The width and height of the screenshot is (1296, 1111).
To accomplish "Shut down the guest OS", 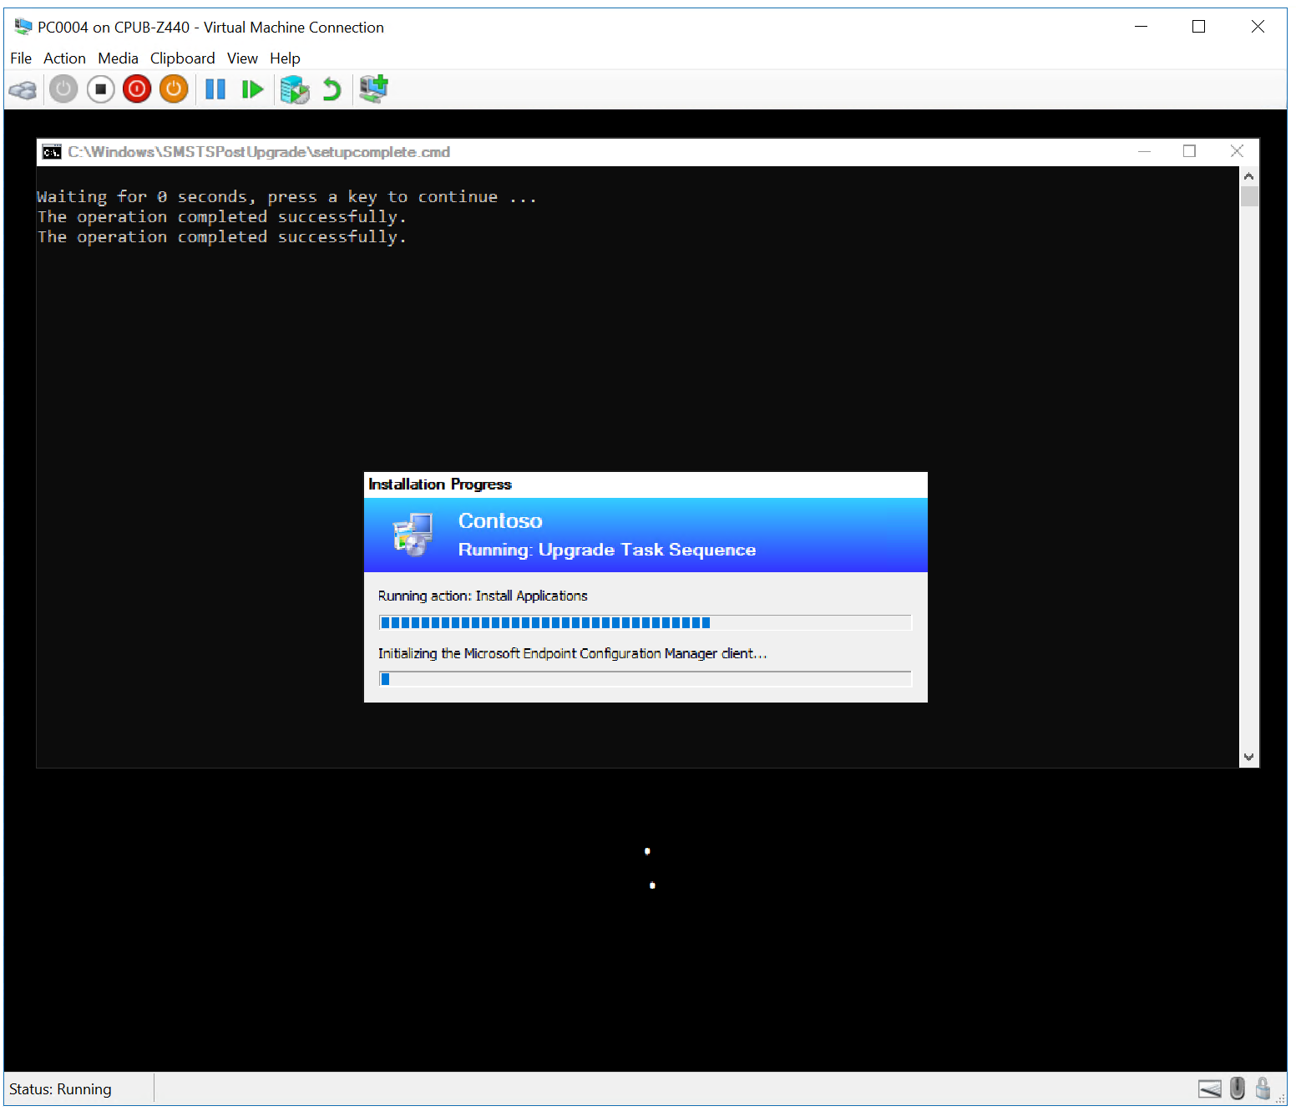I will (136, 89).
